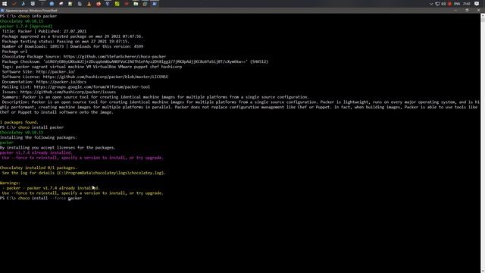The width and height of the screenshot is (485, 273).
Task: Click 'Chocolatey installed 0/1 packages.' line
Action: point(39,168)
